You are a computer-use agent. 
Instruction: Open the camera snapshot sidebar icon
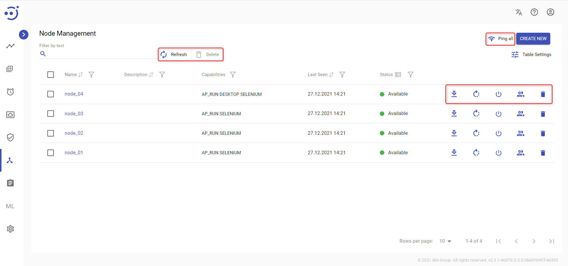pos(10,115)
